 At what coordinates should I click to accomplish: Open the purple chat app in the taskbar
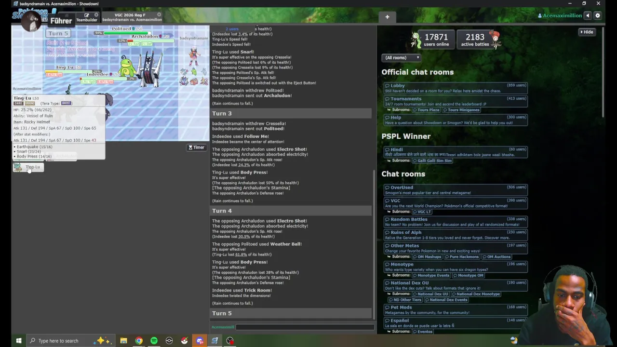(200, 341)
